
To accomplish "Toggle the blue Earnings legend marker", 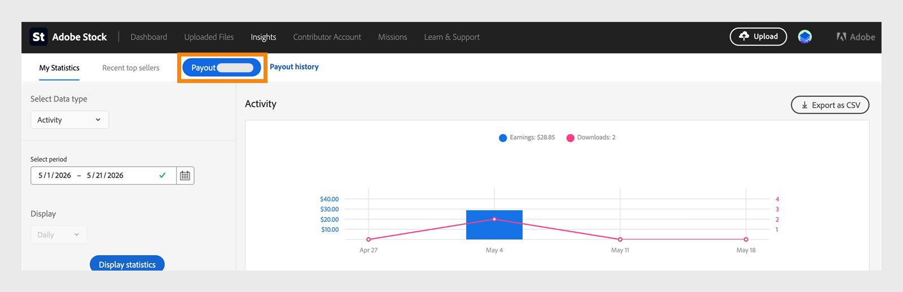I will pos(503,138).
